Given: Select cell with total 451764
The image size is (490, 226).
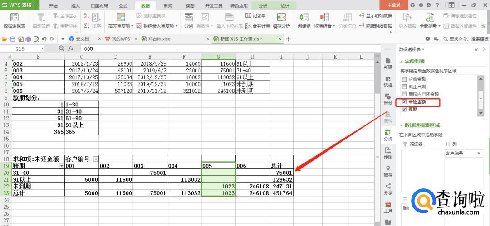Looking at the screenshot, I should coord(282,193).
